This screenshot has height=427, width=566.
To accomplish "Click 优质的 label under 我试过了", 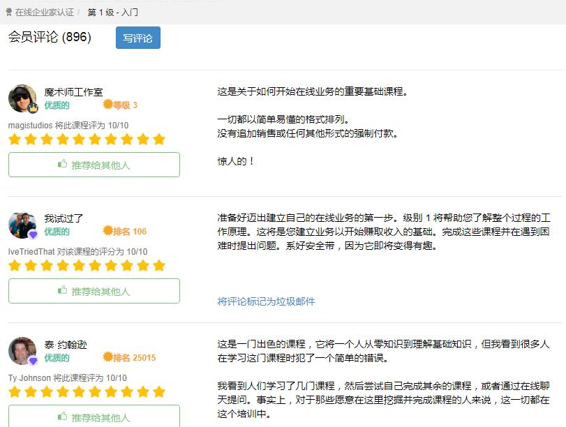I will coord(57,232).
